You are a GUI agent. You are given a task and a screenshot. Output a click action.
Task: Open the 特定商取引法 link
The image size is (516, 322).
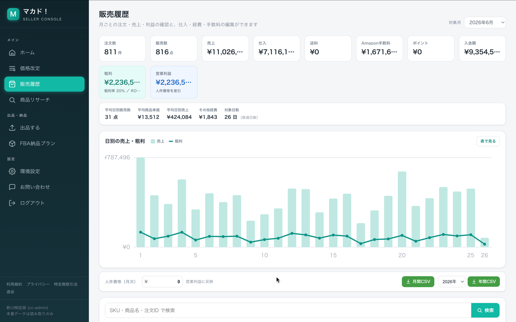tap(66, 284)
